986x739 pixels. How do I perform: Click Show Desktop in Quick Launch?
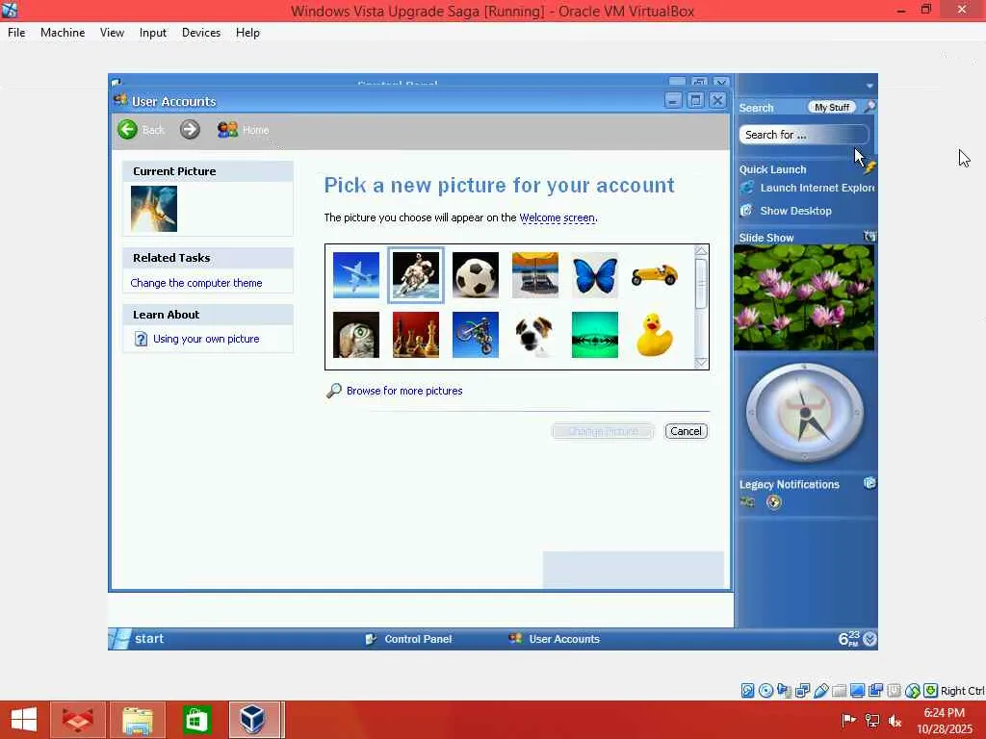pos(795,211)
